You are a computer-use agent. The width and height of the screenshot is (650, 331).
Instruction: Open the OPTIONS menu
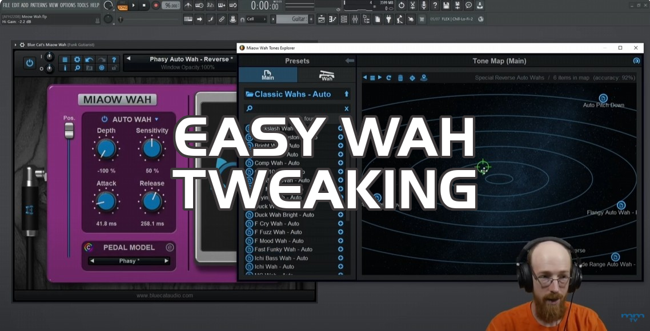pyautogui.click(x=67, y=5)
